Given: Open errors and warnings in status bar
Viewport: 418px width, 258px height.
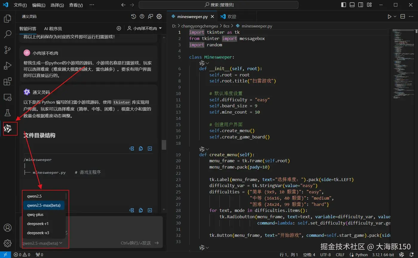Looking at the screenshot, I should [22, 255].
